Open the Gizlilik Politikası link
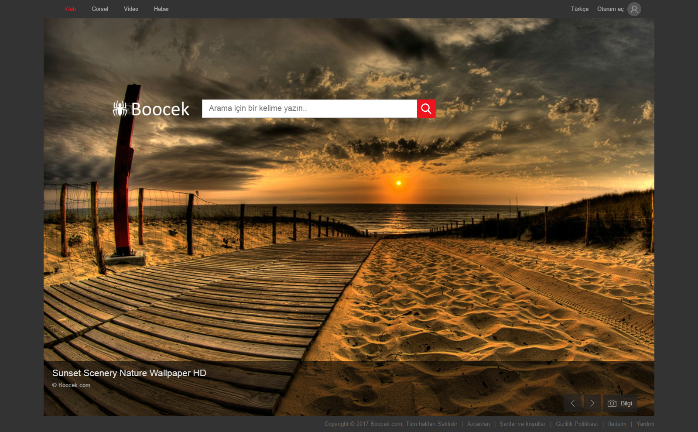 [577, 424]
